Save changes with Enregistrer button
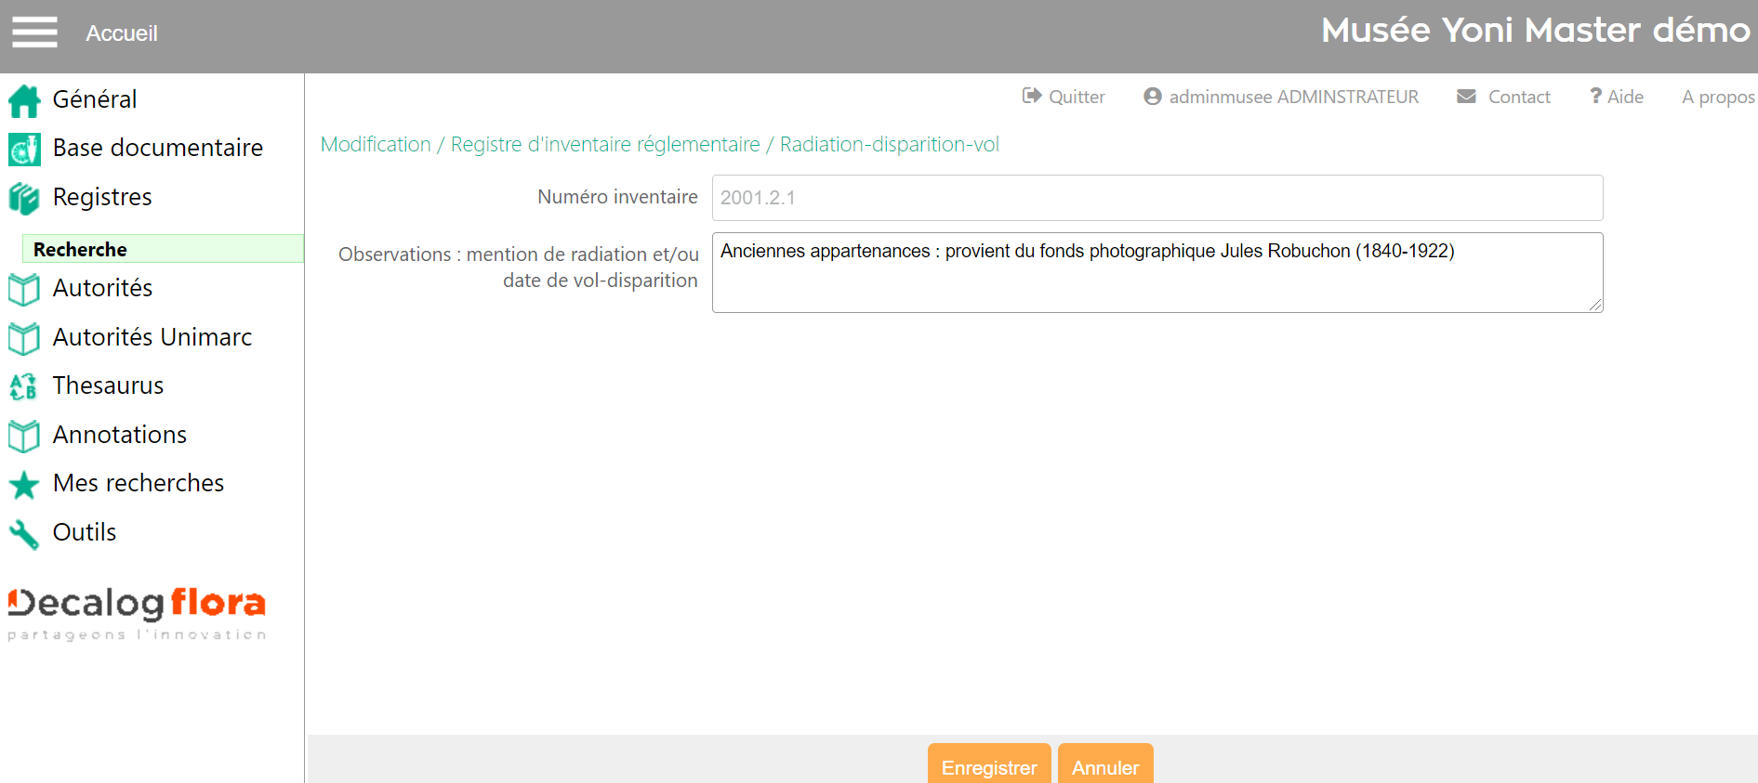This screenshot has height=783, width=1758. (988, 765)
